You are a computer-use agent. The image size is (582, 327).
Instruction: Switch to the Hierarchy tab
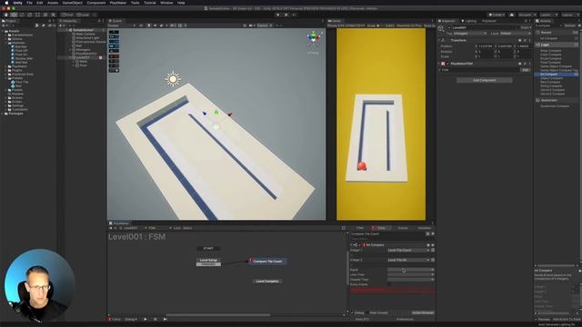(68, 21)
